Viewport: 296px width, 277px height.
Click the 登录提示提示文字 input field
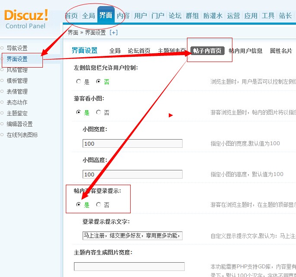[x=132, y=235]
